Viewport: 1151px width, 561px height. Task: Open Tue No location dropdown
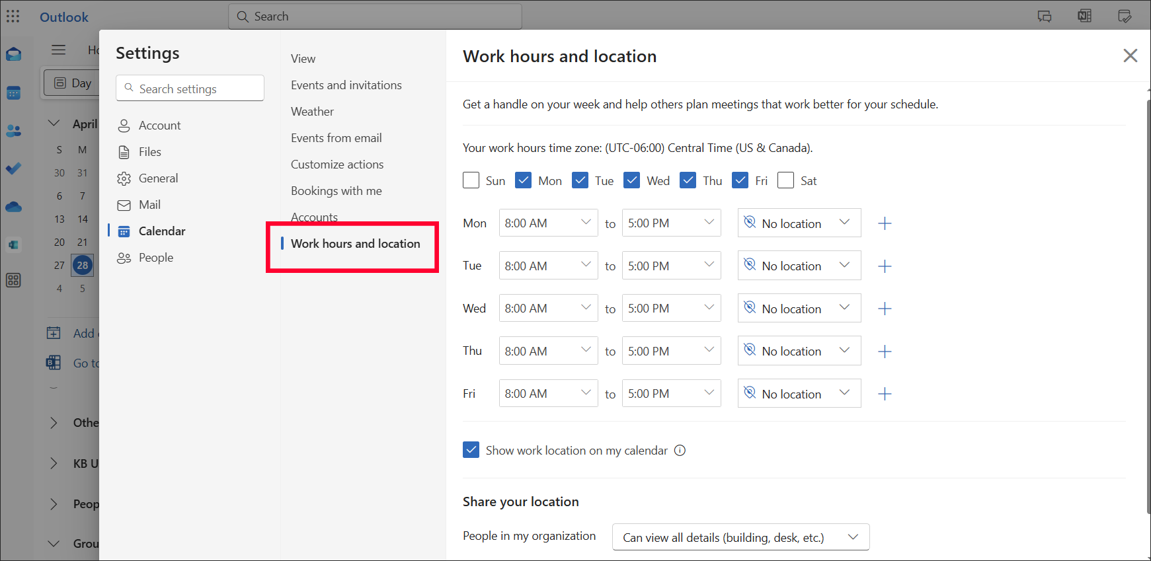(x=799, y=266)
